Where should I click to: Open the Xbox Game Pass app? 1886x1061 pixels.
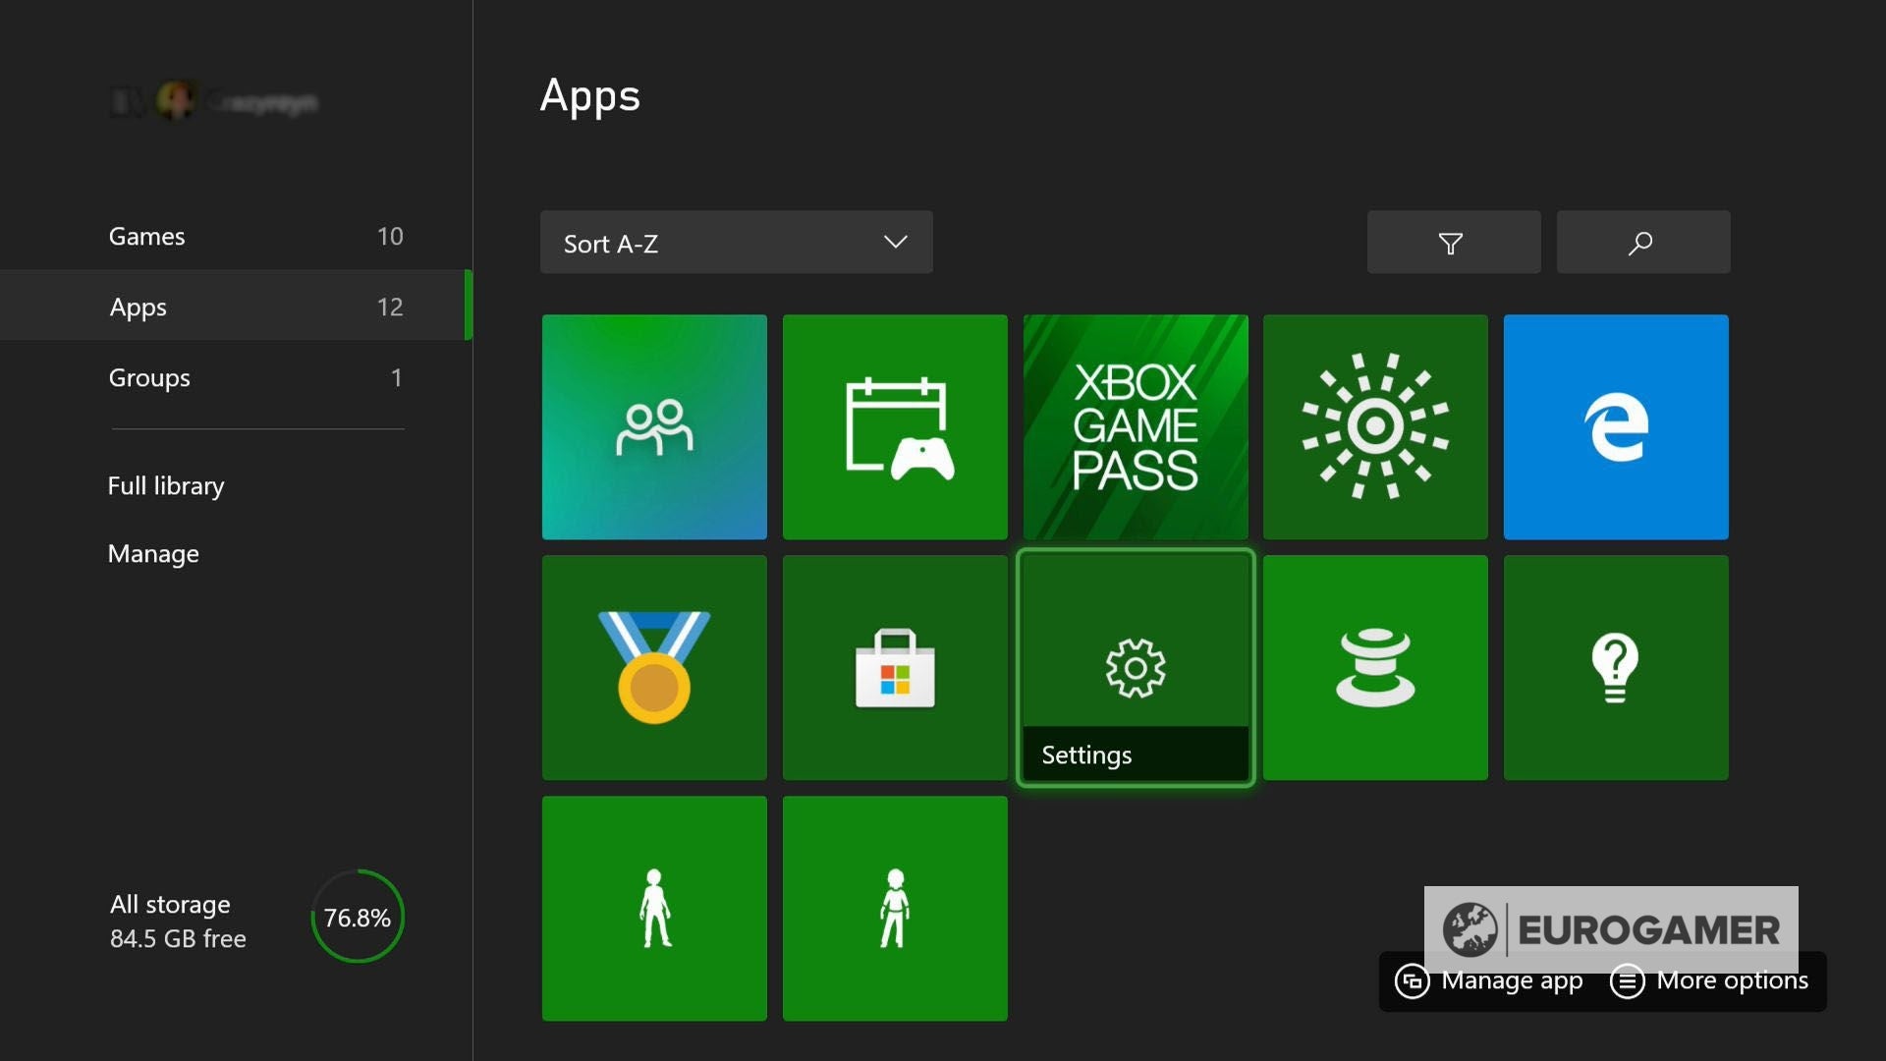1135,426
